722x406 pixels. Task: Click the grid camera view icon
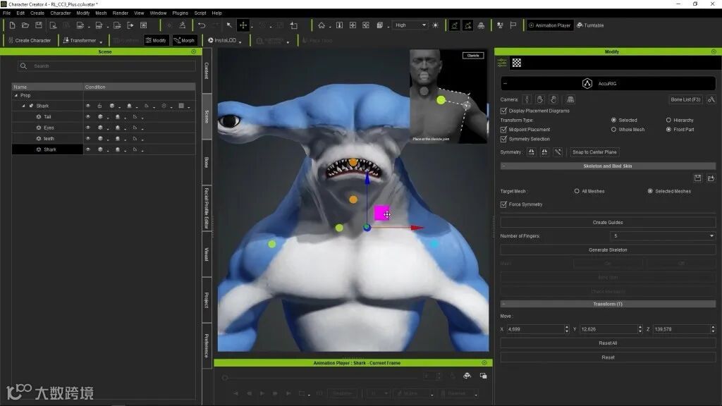tap(570, 99)
